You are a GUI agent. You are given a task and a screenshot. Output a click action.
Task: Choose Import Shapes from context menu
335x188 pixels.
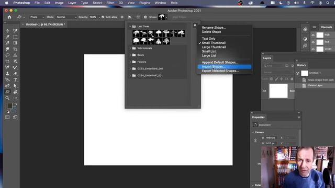pyautogui.click(x=224, y=67)
